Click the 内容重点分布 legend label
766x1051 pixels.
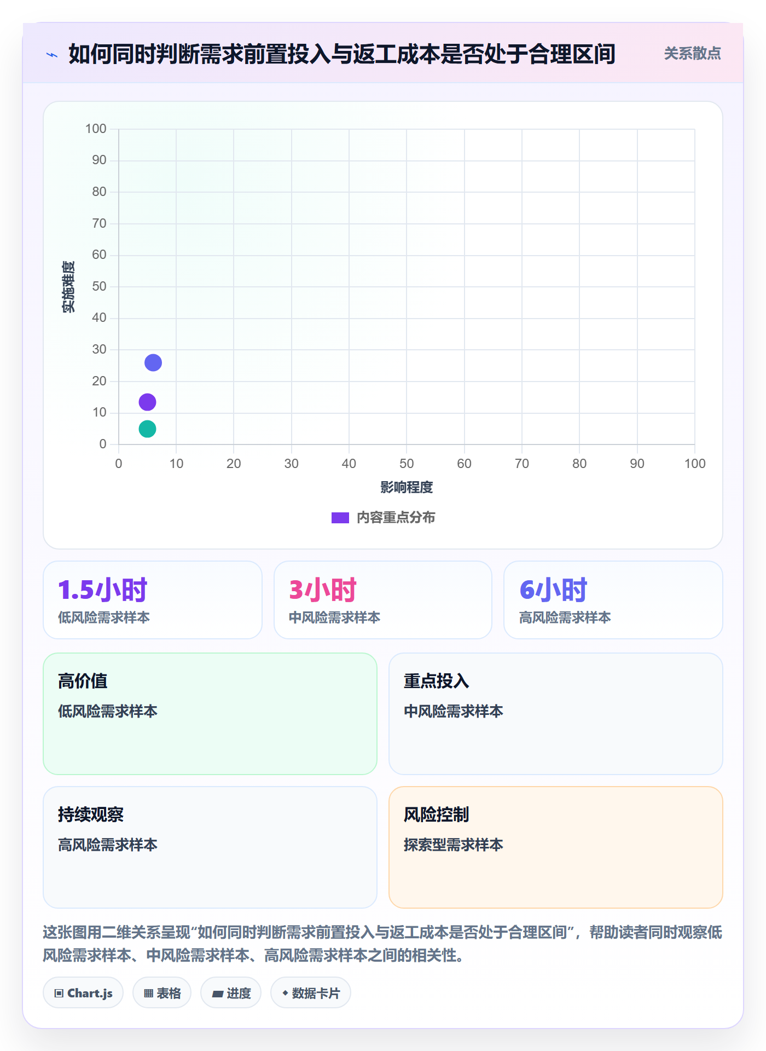(396, 518)
